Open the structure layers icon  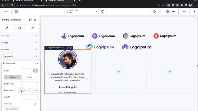pos(168,11)
